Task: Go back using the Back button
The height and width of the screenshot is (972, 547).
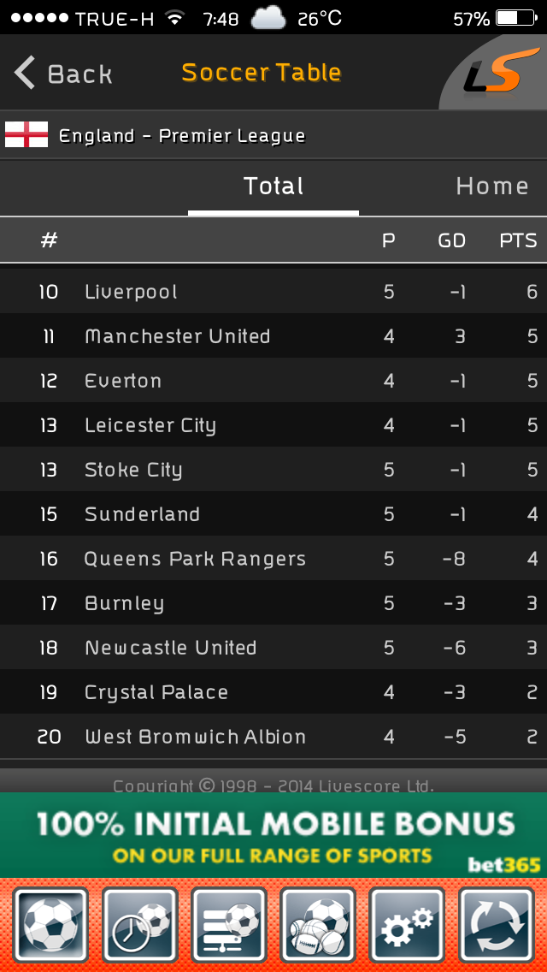Action: [x=63, y=74]
